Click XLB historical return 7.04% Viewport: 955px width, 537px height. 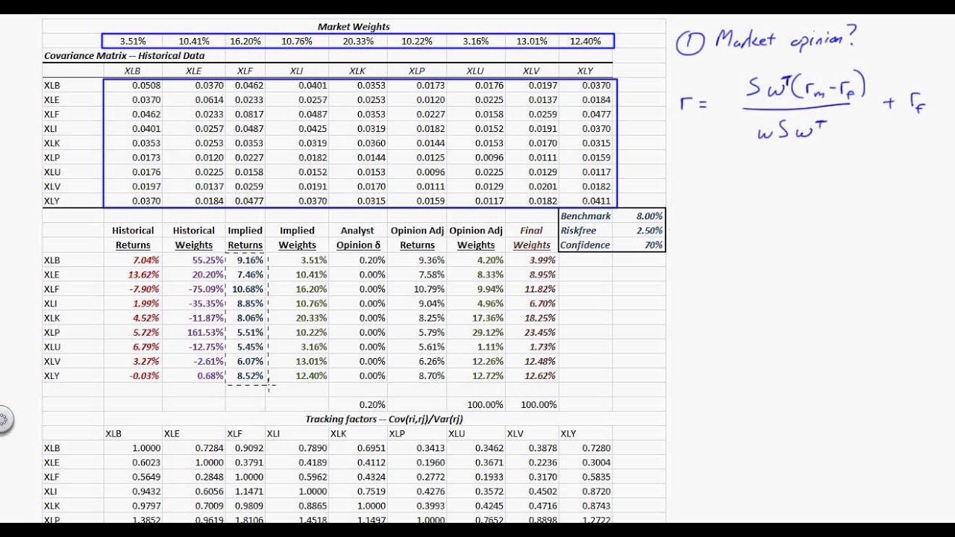(x=145, y=260)
